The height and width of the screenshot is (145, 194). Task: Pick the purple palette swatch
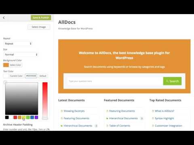tap(36, 117)
